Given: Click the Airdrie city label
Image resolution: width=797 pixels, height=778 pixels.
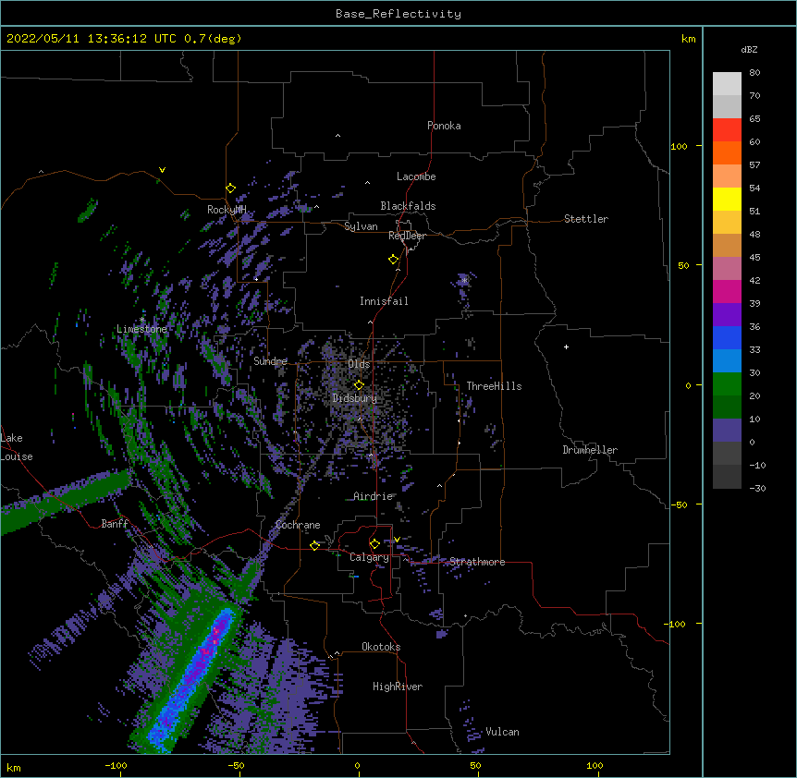Looking at the screenshot, I should click(373, 496).
